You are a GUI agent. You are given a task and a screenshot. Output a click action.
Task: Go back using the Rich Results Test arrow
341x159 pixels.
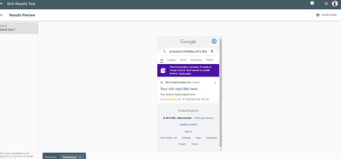point(1,4)
